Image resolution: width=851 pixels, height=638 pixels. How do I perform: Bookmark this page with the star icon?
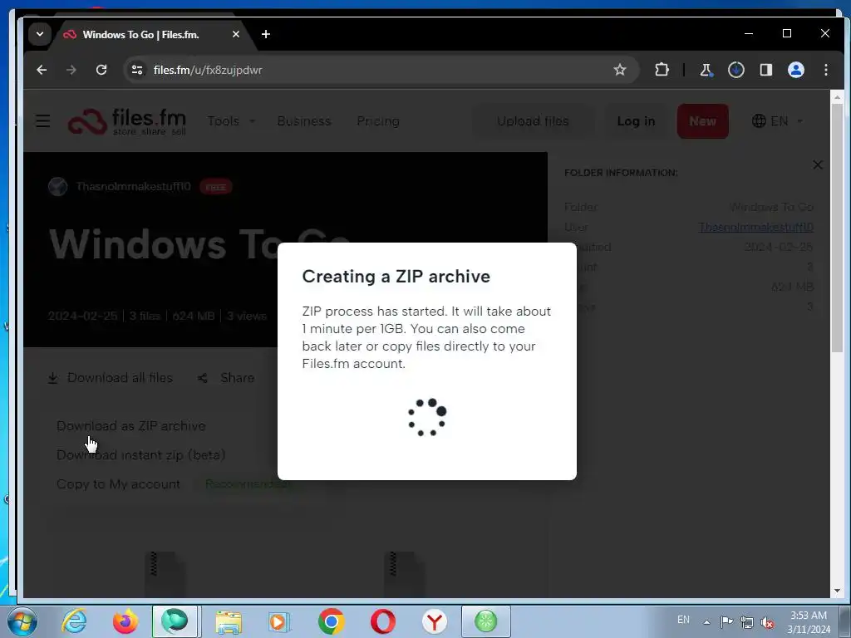click(x=620, y=70)
